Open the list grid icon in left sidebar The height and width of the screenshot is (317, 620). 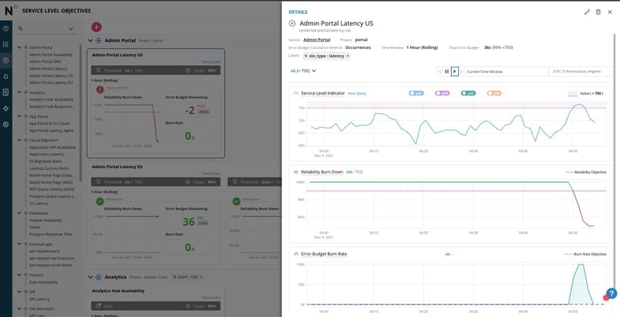click(6, 44)
